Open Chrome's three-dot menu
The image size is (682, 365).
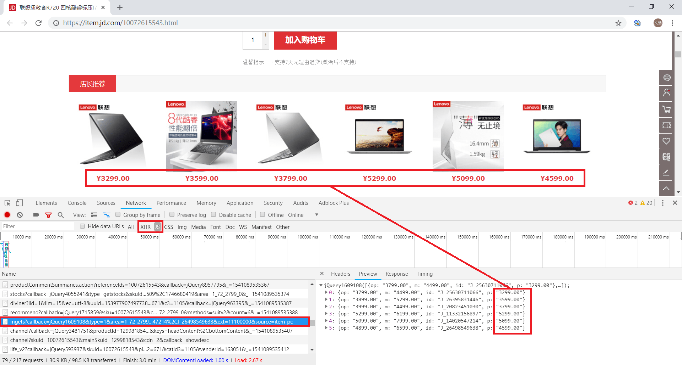(x=672, y=23)
